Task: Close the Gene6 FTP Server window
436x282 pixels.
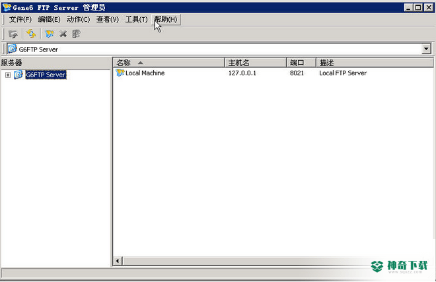Action: 429,7
